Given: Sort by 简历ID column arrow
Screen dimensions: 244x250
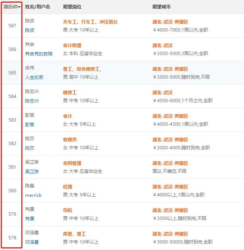Looking at the screenshot, I should pos(19,7).
